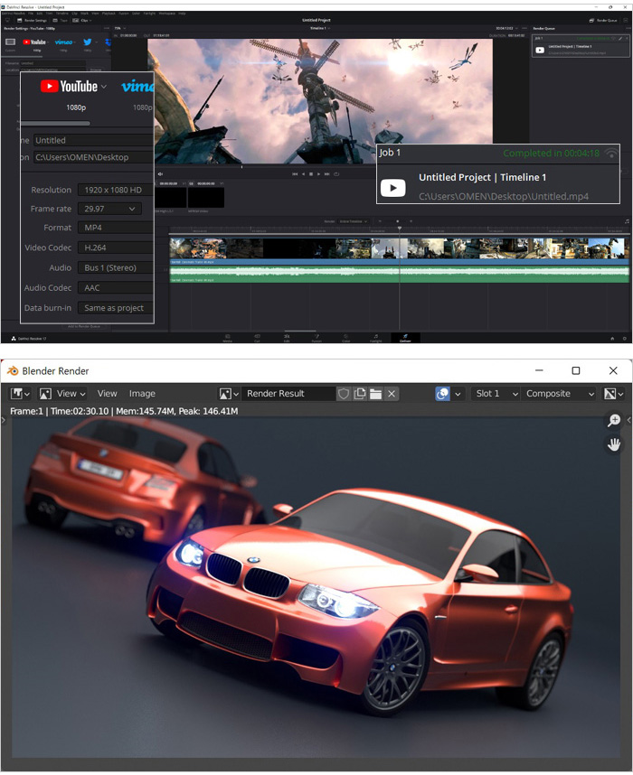Click the YouTube icon in the Job 1 card

392,188
